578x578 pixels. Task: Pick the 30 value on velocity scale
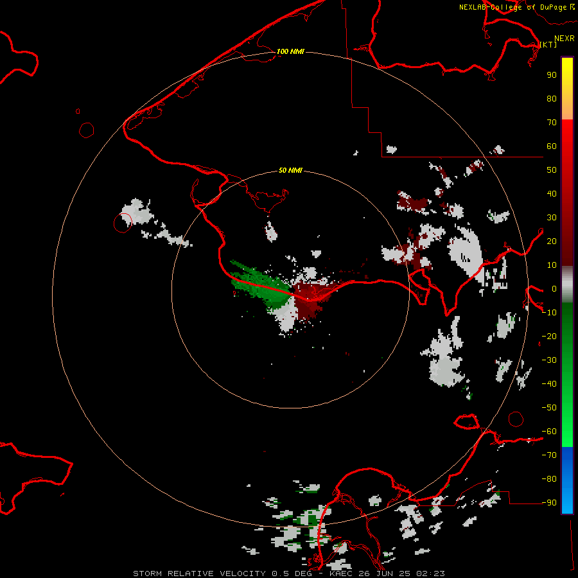pos(552,218)
